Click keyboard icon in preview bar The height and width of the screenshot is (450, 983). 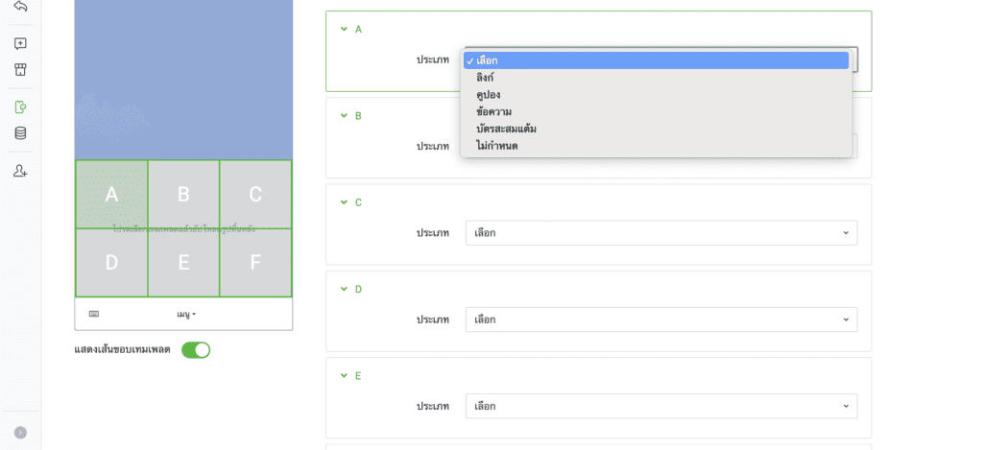coord(94,314)
